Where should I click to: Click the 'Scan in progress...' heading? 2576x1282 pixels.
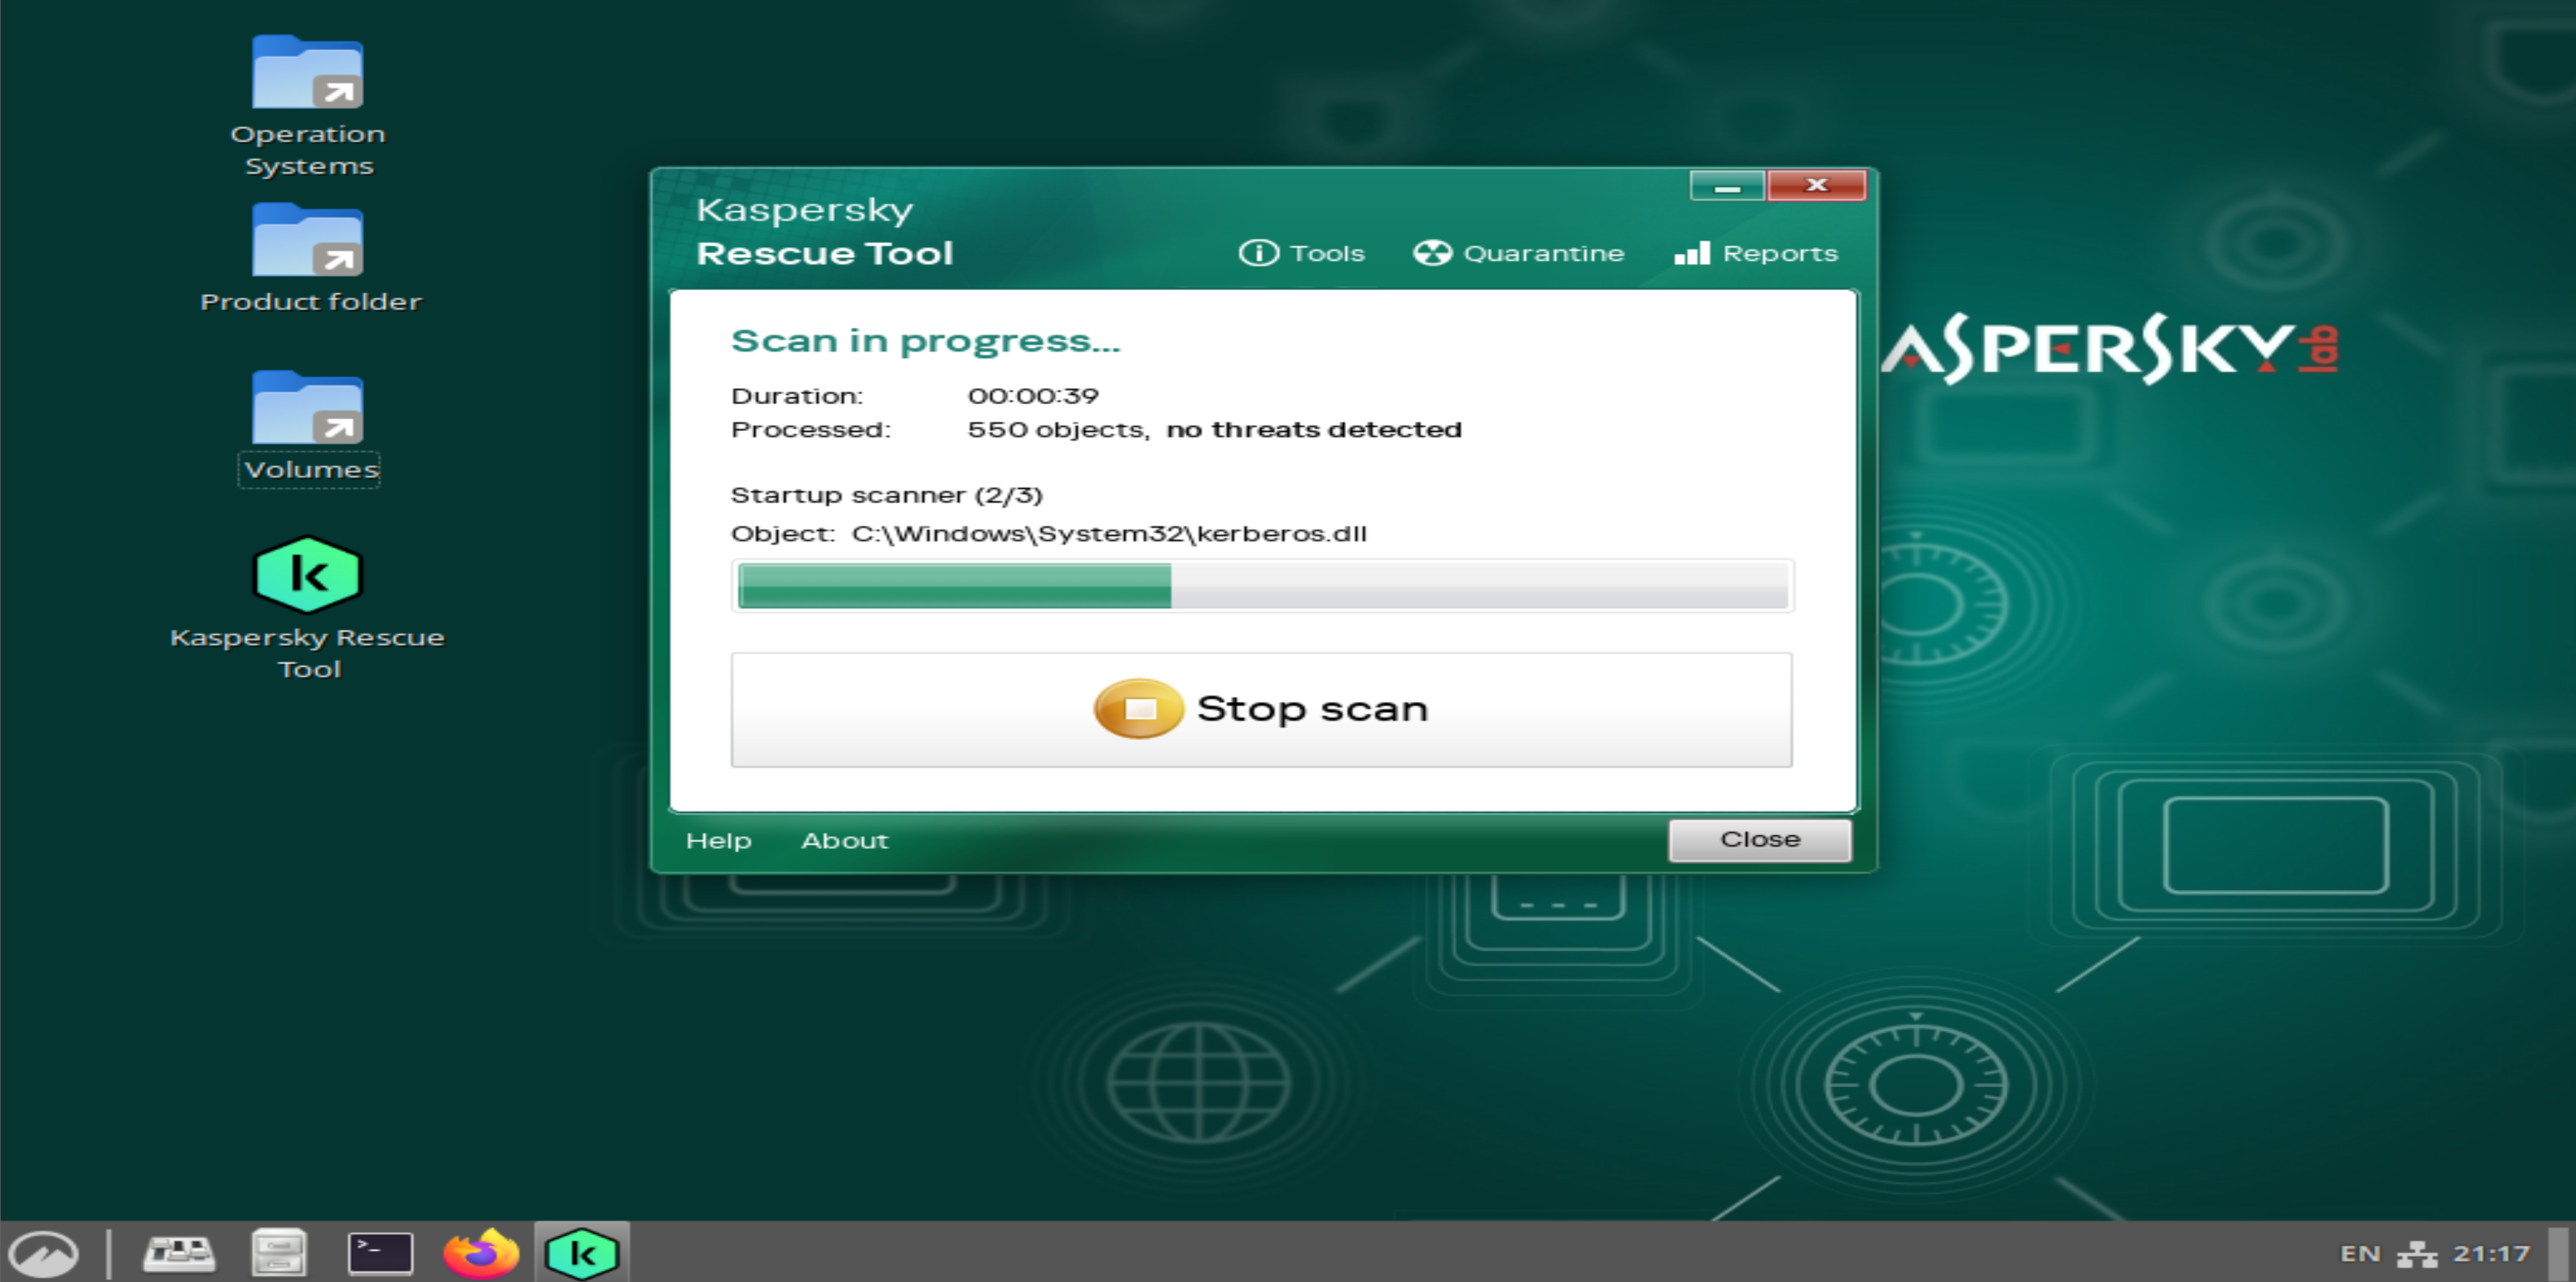click(925, 342)
